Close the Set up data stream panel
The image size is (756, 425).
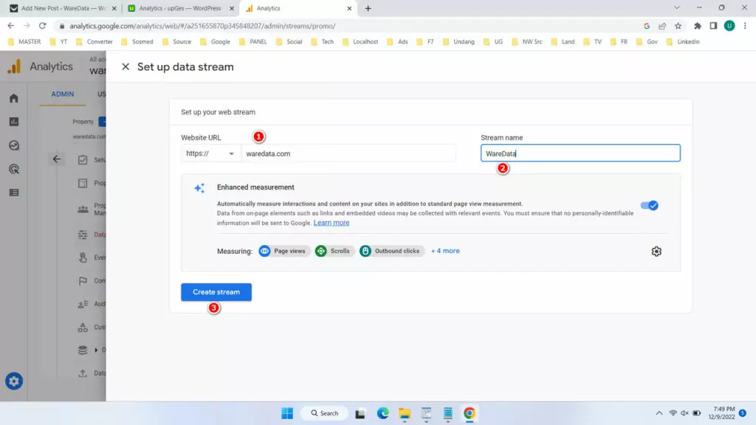[x=126, y=66]
